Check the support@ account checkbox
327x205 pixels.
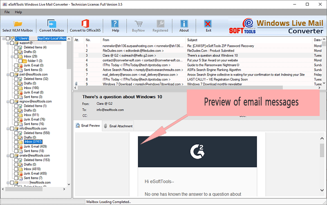(12, 43)
